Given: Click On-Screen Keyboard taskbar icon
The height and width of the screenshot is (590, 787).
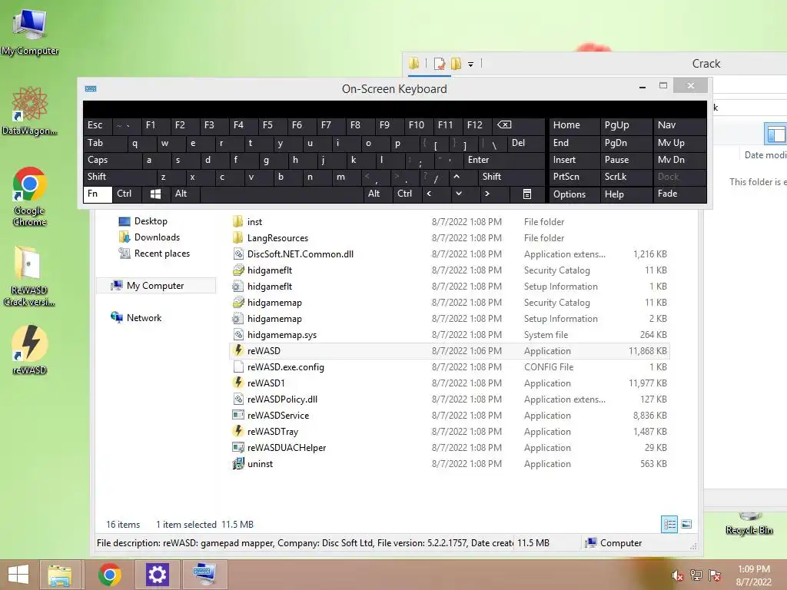Looking at the screenshot, I should 204,575.
